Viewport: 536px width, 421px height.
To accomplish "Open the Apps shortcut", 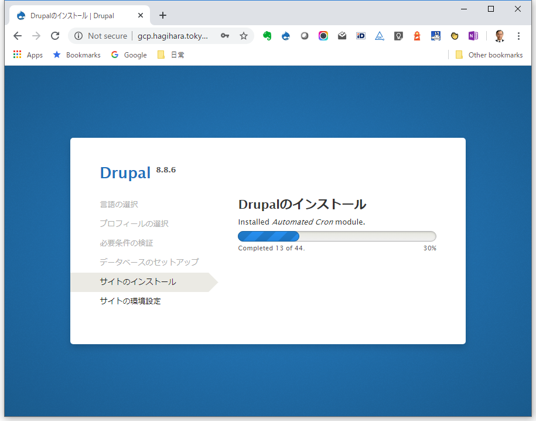I will 28,55.
